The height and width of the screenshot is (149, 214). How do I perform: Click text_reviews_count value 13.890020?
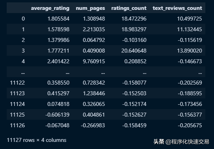[x=190, y=51]
